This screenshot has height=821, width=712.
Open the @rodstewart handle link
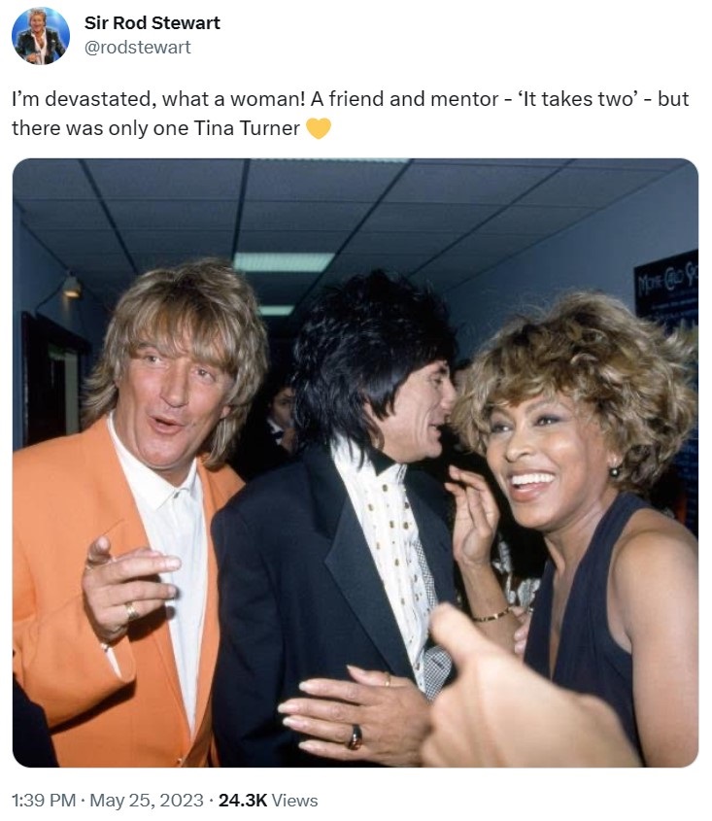138,48
